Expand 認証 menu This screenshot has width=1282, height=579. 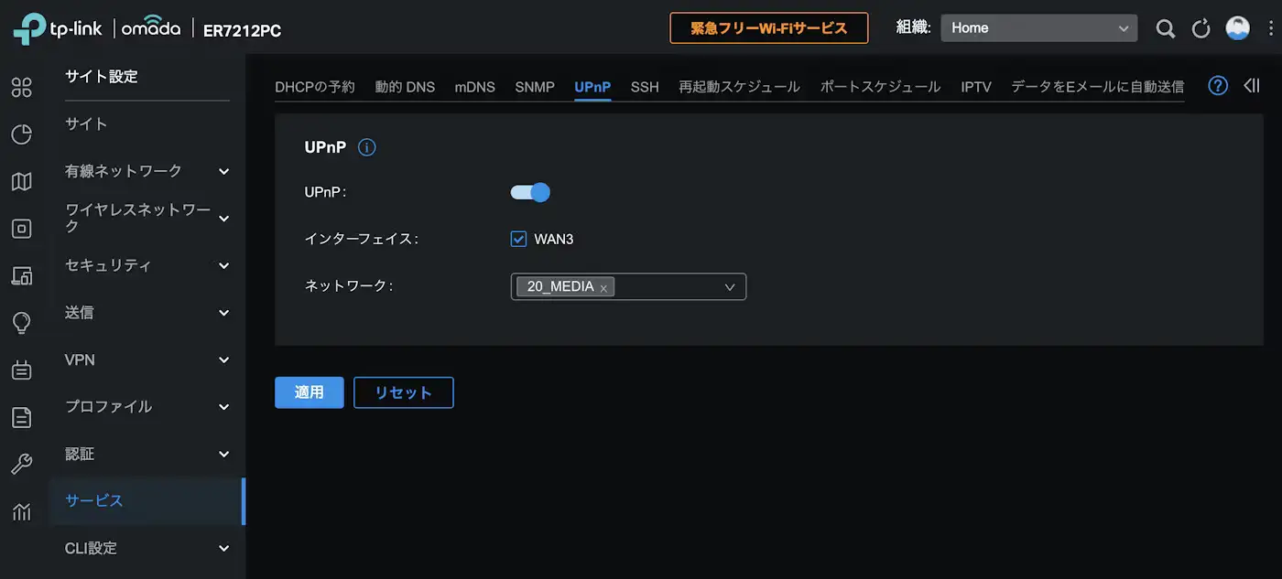click(x=147, y=454)
